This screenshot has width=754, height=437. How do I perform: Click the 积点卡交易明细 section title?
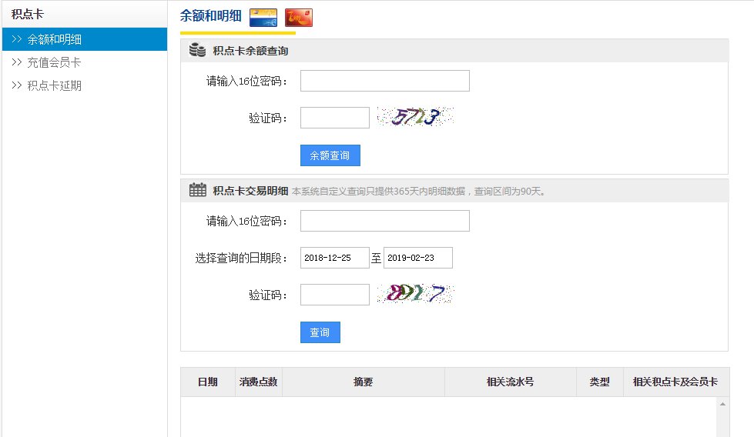pos(250,191)
